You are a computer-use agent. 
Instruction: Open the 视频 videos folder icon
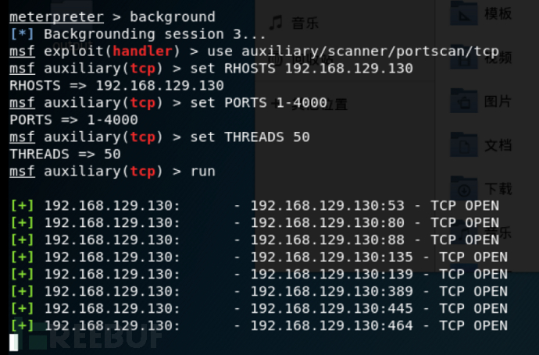(x=464, y=57)
